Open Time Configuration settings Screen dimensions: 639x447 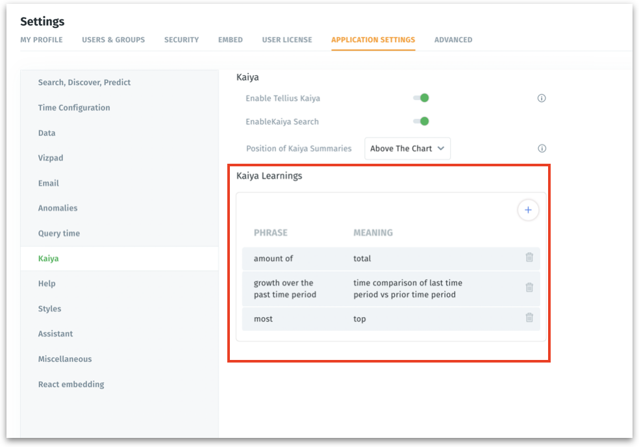pyautogui.click(x=74, y=108)
